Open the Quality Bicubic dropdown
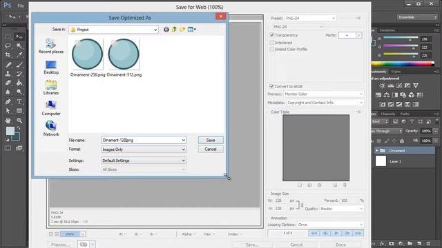Image resolution: width=442 pixels, height=248 pixels. coord(341,209)
